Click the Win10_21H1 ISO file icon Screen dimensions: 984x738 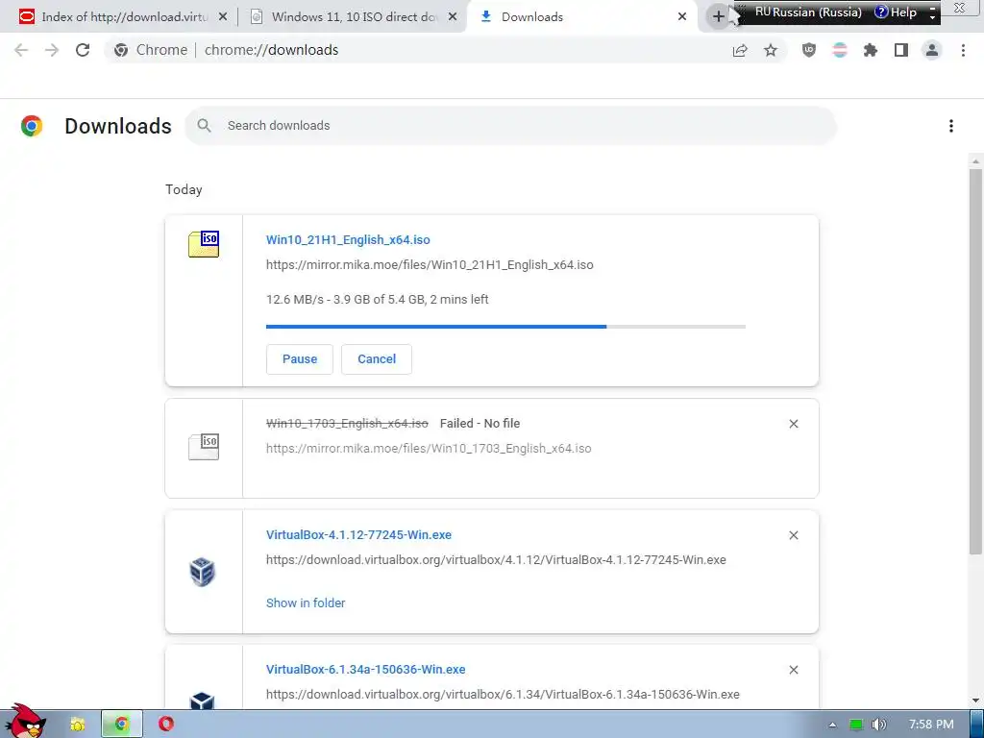click(204, 244)
